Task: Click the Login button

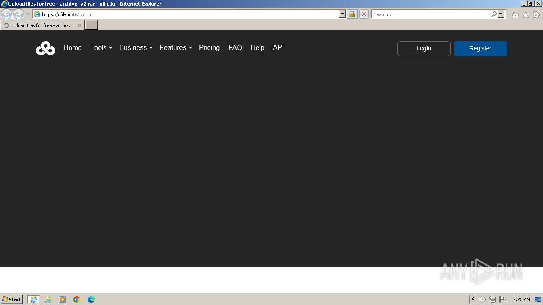Action: pyautogui.click(x=424, y=49)
